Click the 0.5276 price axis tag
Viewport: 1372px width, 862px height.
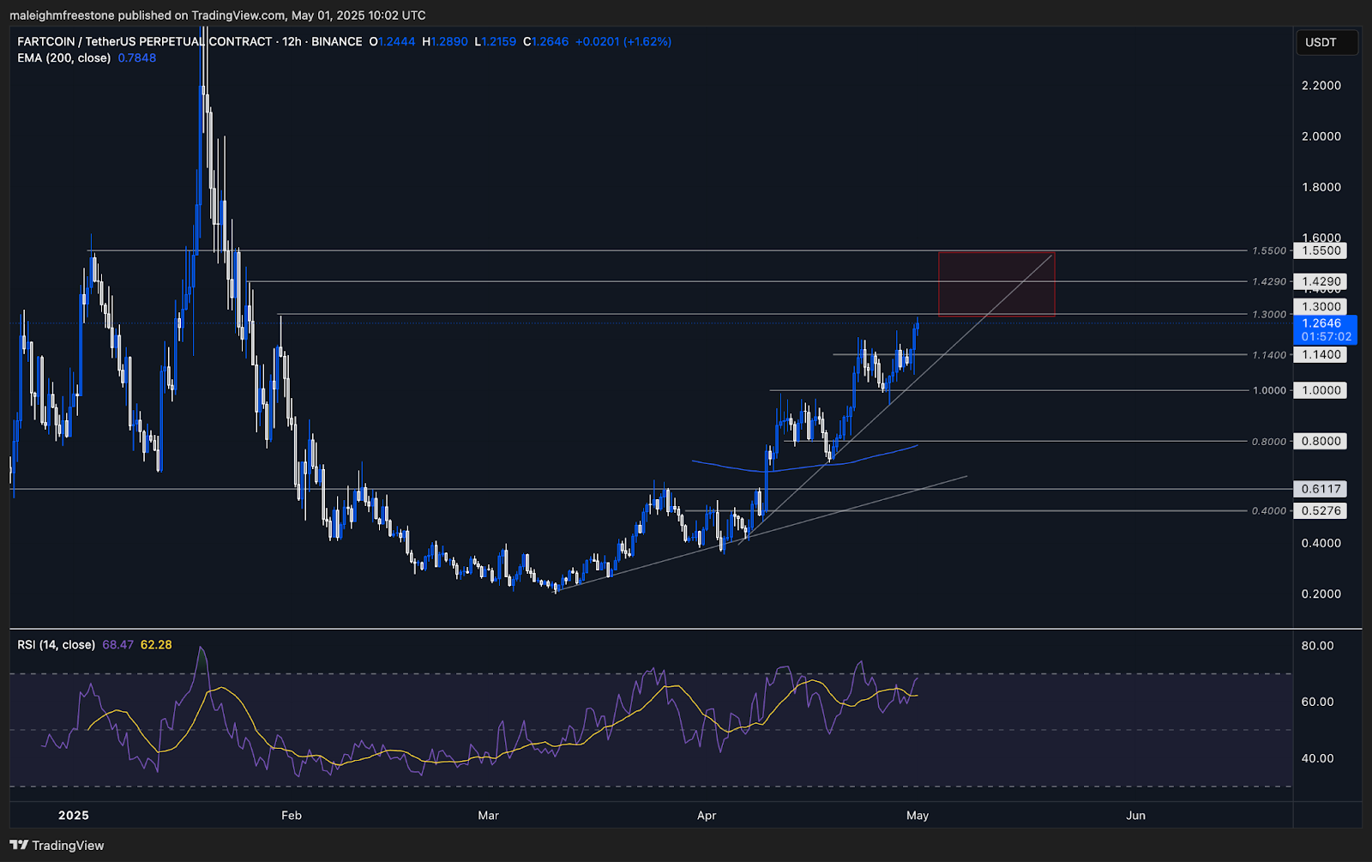(x=1321, y=510)
